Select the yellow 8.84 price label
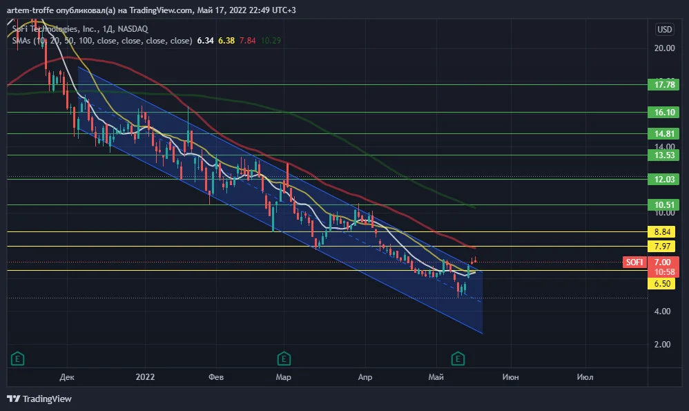The height and width of the screenshot is (411, 689). (662, 231)
